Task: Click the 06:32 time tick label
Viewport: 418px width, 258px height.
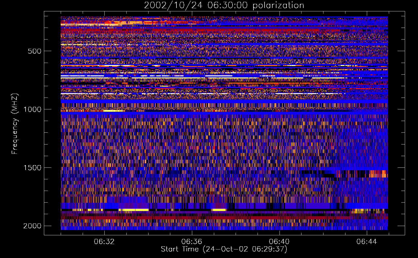Action: (x=104, y=242)
